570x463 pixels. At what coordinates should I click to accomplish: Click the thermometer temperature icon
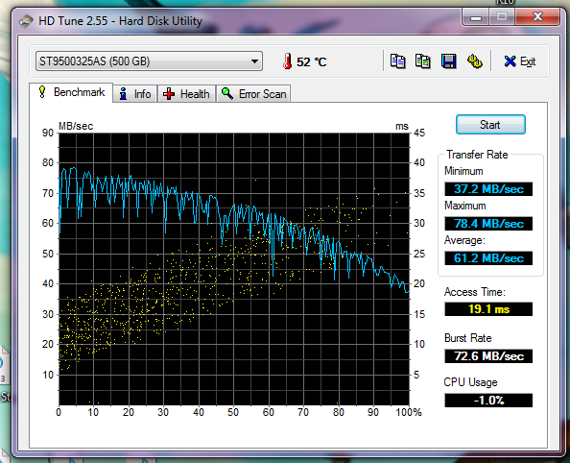pos(287,61)
